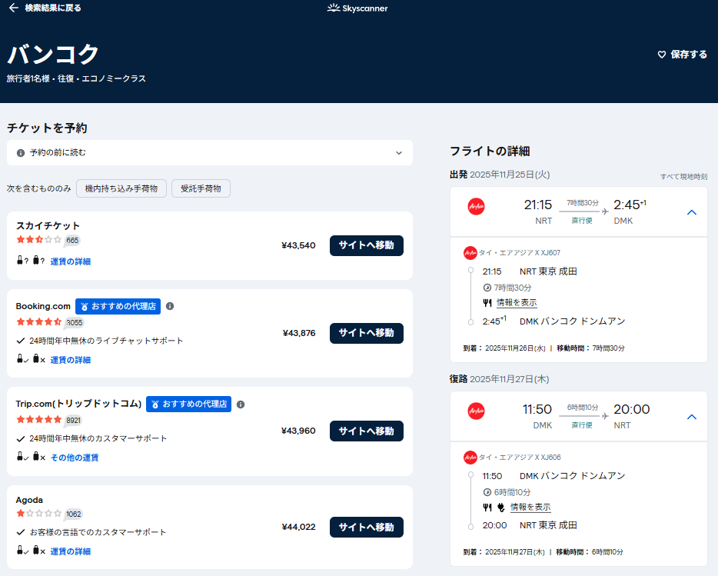Open Trip.com その他の運賃 link
Image resolution: width=718 pixels, height=576 pixels.
click(x=75, y=458)
